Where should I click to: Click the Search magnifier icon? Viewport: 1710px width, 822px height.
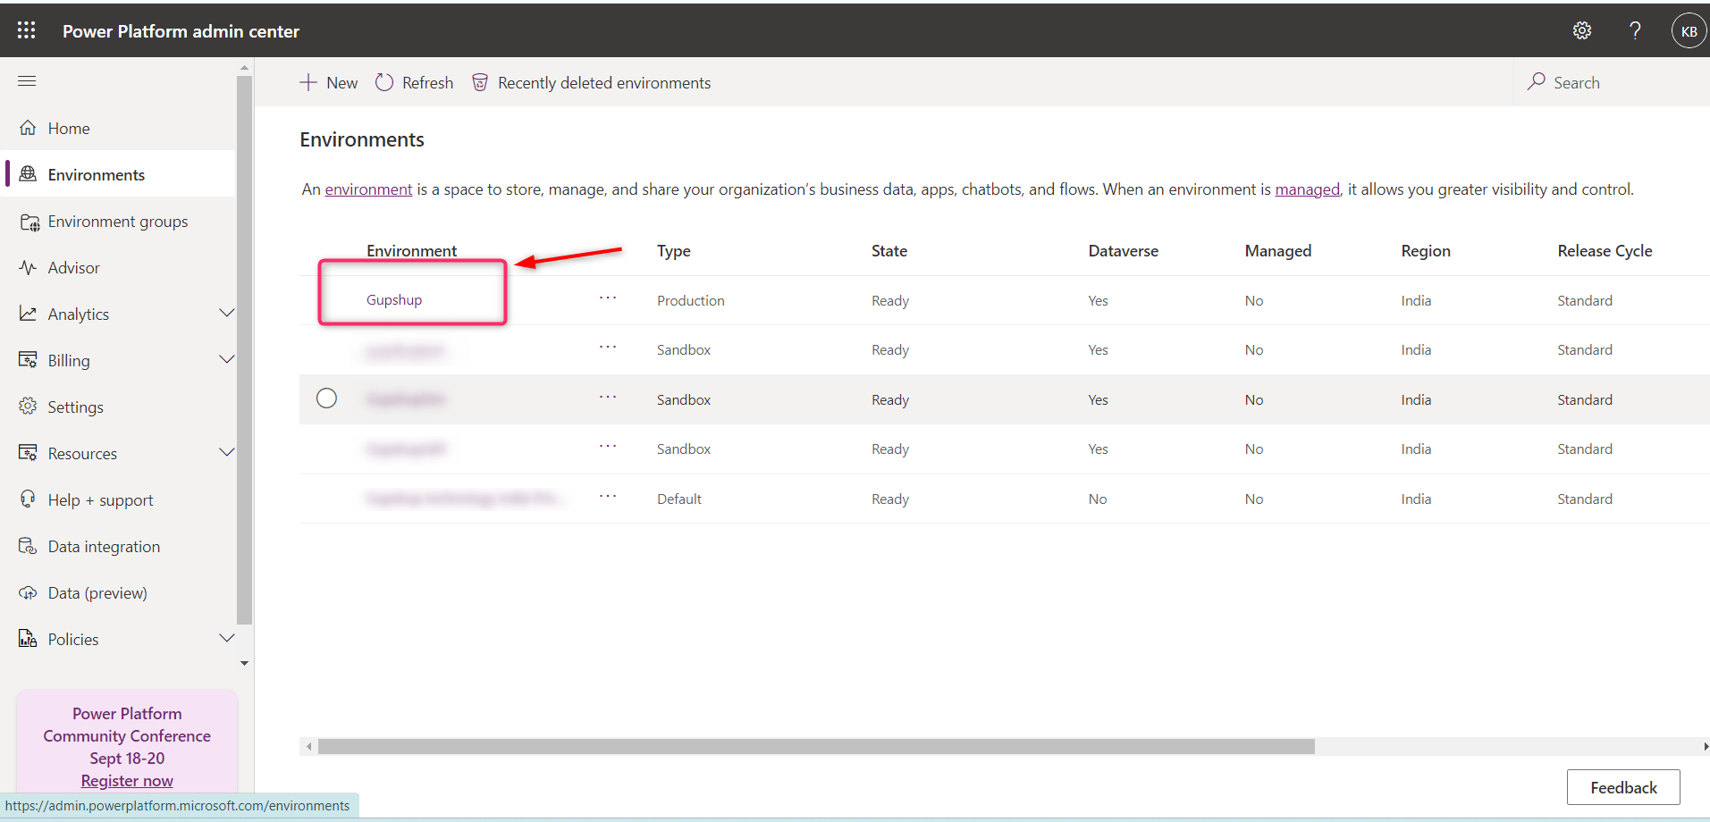pos(1537,81)
